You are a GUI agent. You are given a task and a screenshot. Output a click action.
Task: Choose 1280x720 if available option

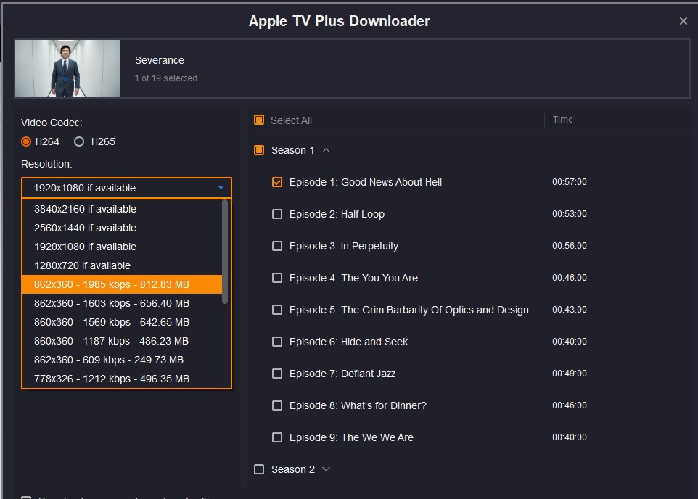click(x=82, y=265)
